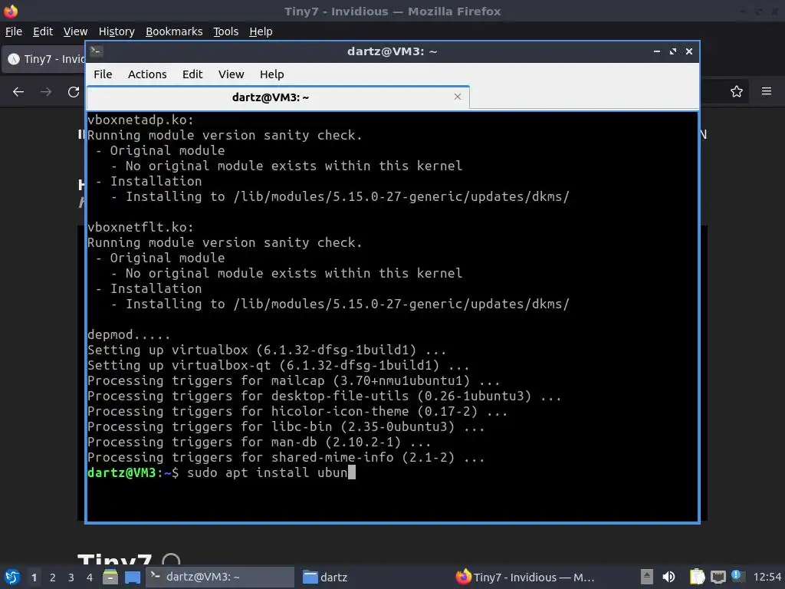
Task: Click 'Processing triggers for hicolor-icon-theme' line
Action: [298, 411]
